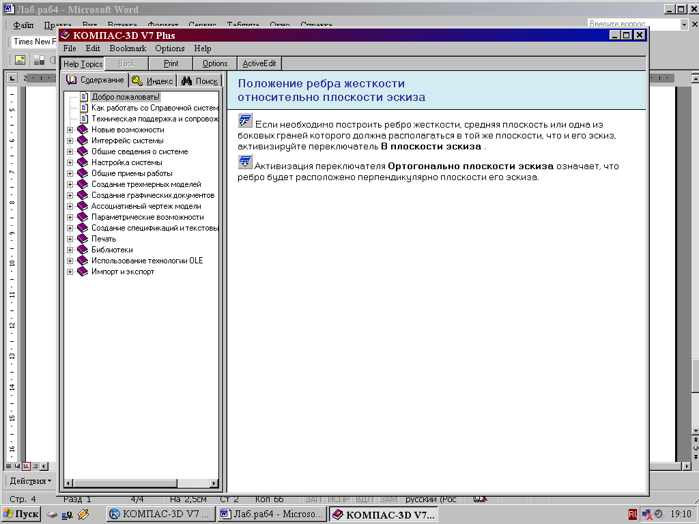Switch to first 'КОМПАС-3D V7' taskbar button
Image resolution: width=699 pixels, height=524 pixels.
[160, 514]
